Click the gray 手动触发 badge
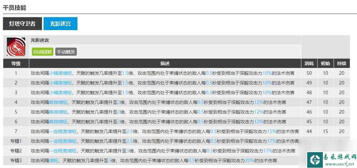 click(x=66, y=52)
